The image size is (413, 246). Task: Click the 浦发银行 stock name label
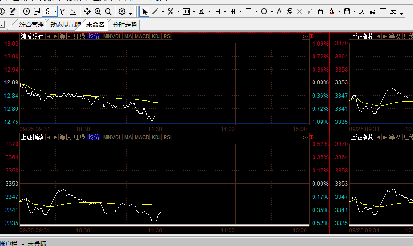(32, 36)
